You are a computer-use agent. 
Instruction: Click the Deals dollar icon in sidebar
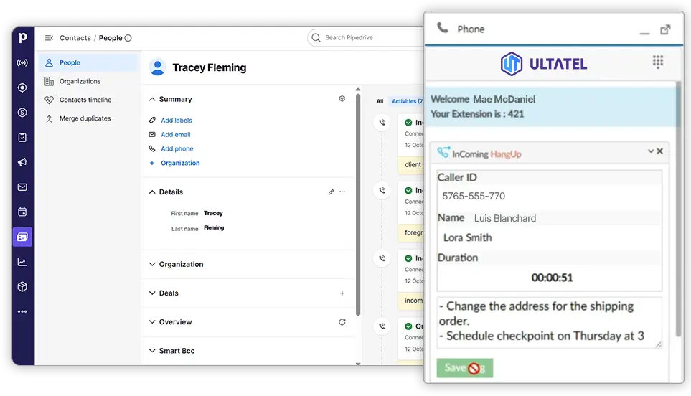[22, 113]
